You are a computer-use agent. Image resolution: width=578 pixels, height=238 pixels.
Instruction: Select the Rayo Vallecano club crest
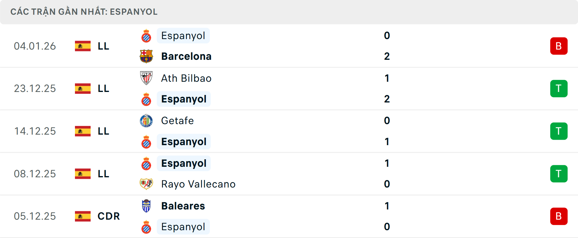147,184
